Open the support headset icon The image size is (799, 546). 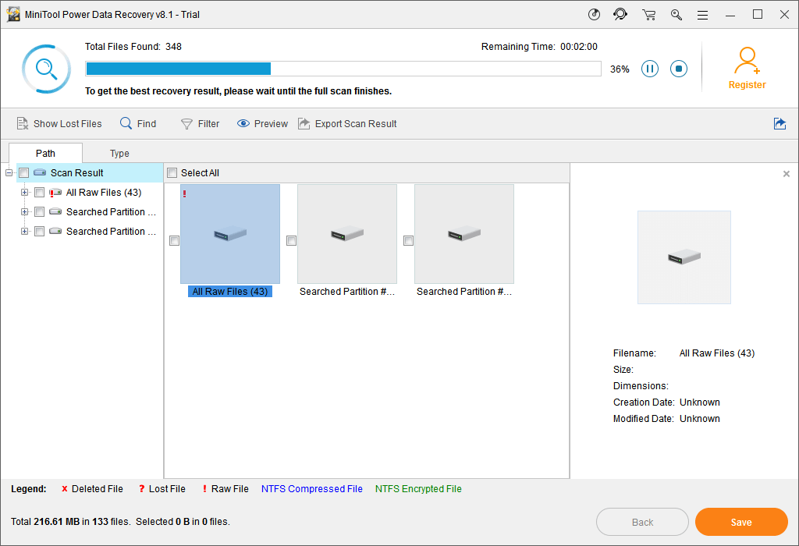coord(620,14)
